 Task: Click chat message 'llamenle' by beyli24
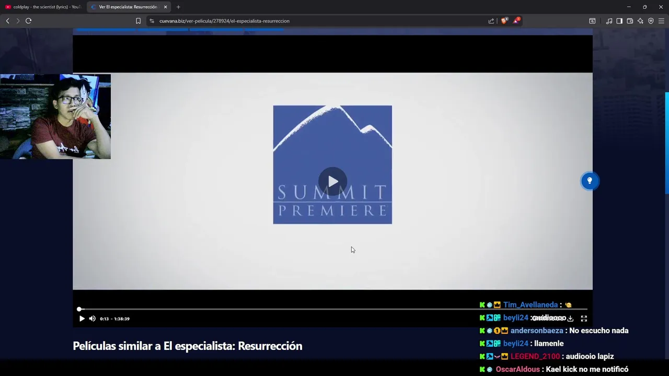coord(549,344)
